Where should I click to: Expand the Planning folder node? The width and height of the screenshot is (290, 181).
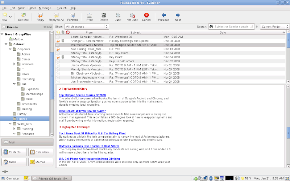click(x=14, y=129)
